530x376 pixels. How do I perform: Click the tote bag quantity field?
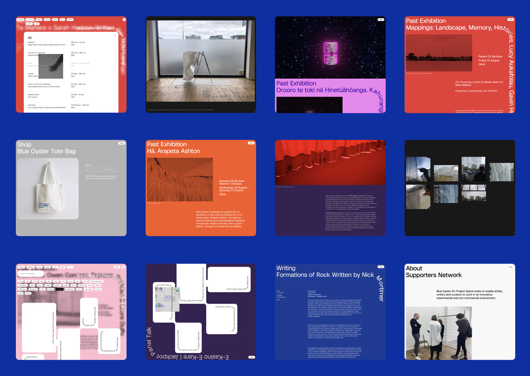95,169
